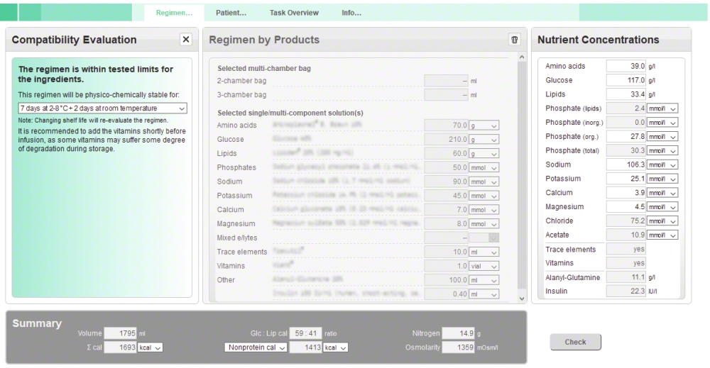
Task: Click the Glucose amount field 210.0
Action: point(446,139)
